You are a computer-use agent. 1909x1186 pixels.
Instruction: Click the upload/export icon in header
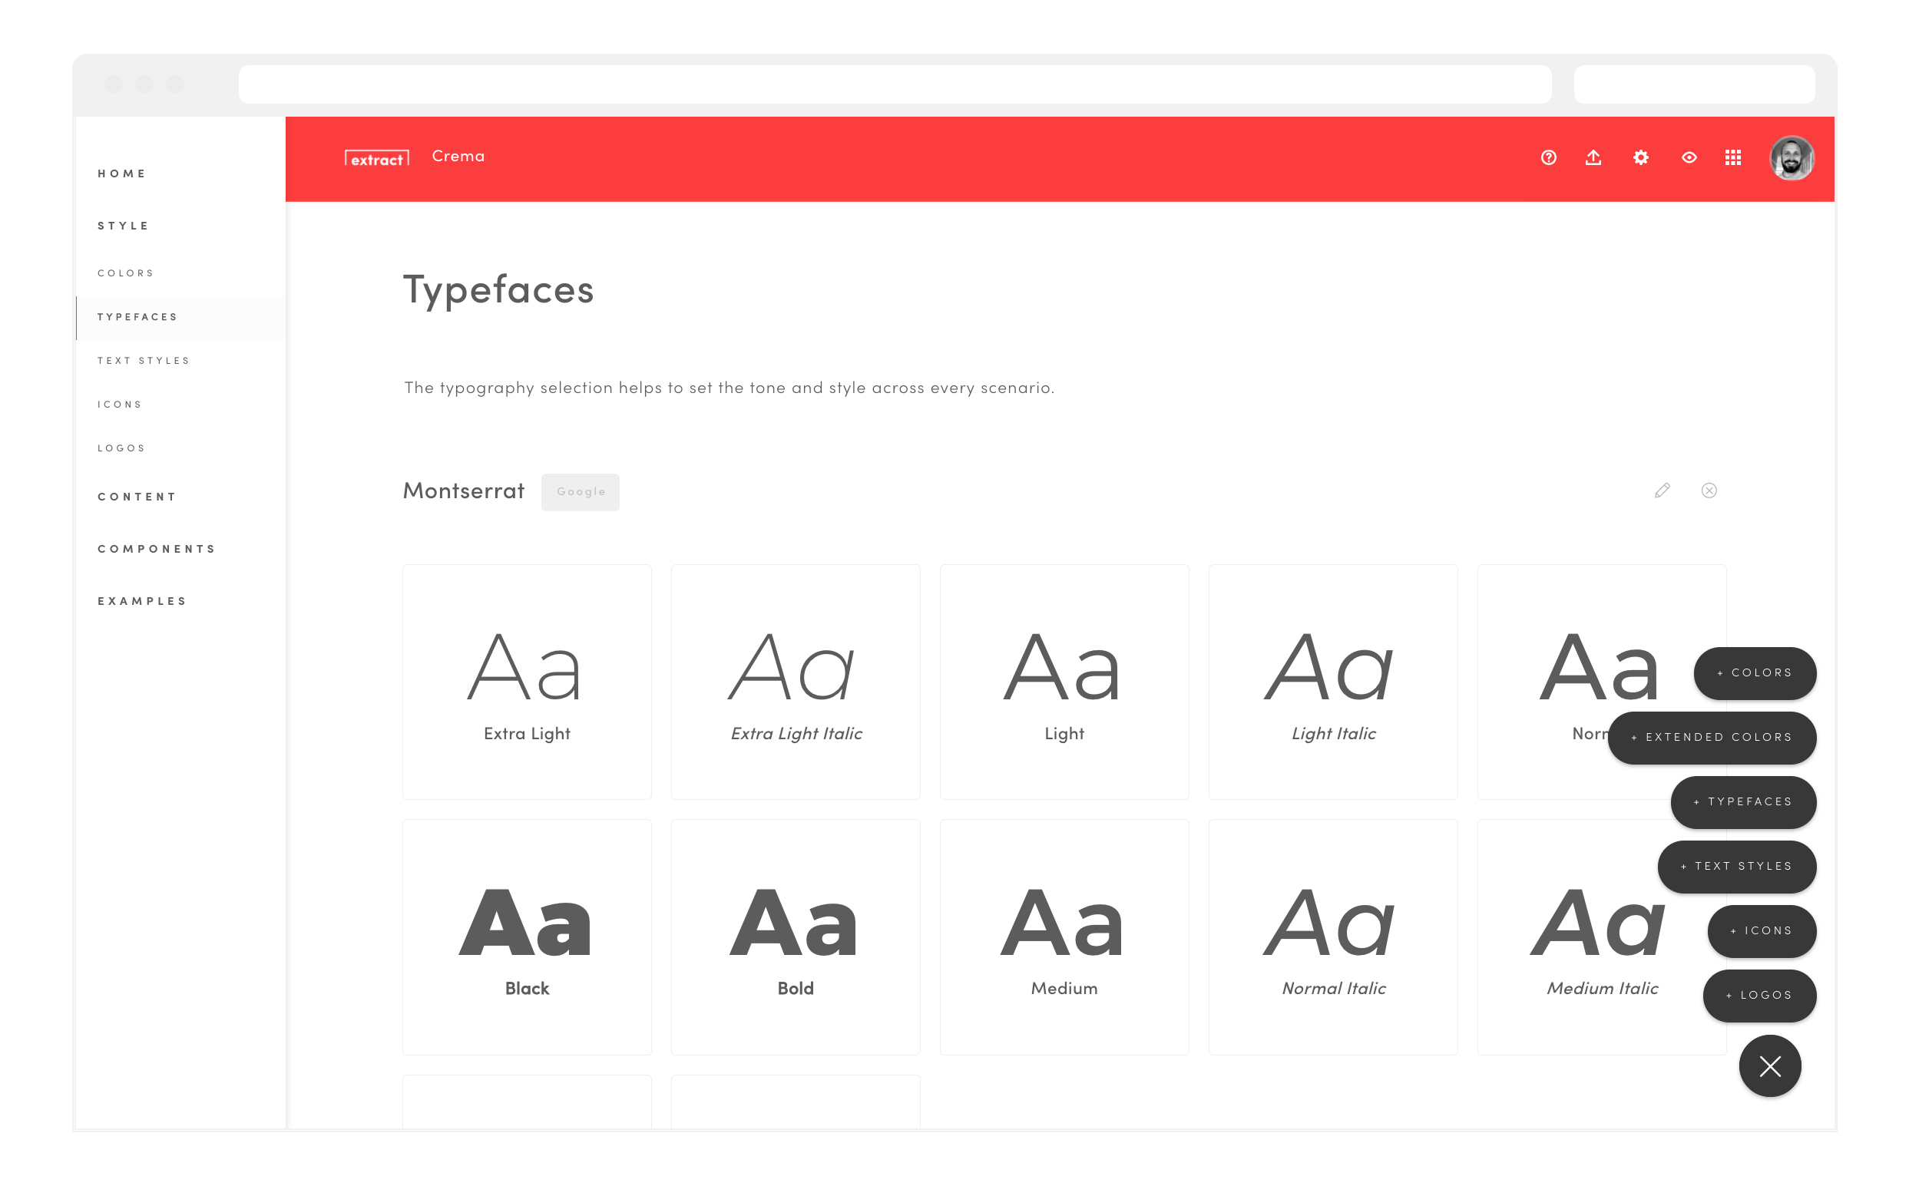pyautogui.click(x=1593, y=157)
